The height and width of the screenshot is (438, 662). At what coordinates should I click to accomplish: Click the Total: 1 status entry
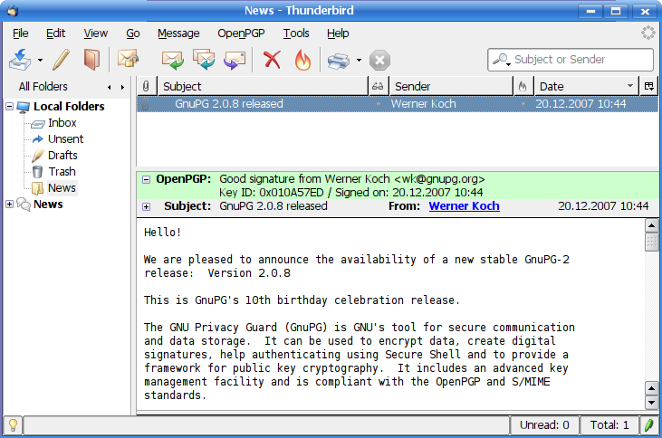tap(609, 425)
